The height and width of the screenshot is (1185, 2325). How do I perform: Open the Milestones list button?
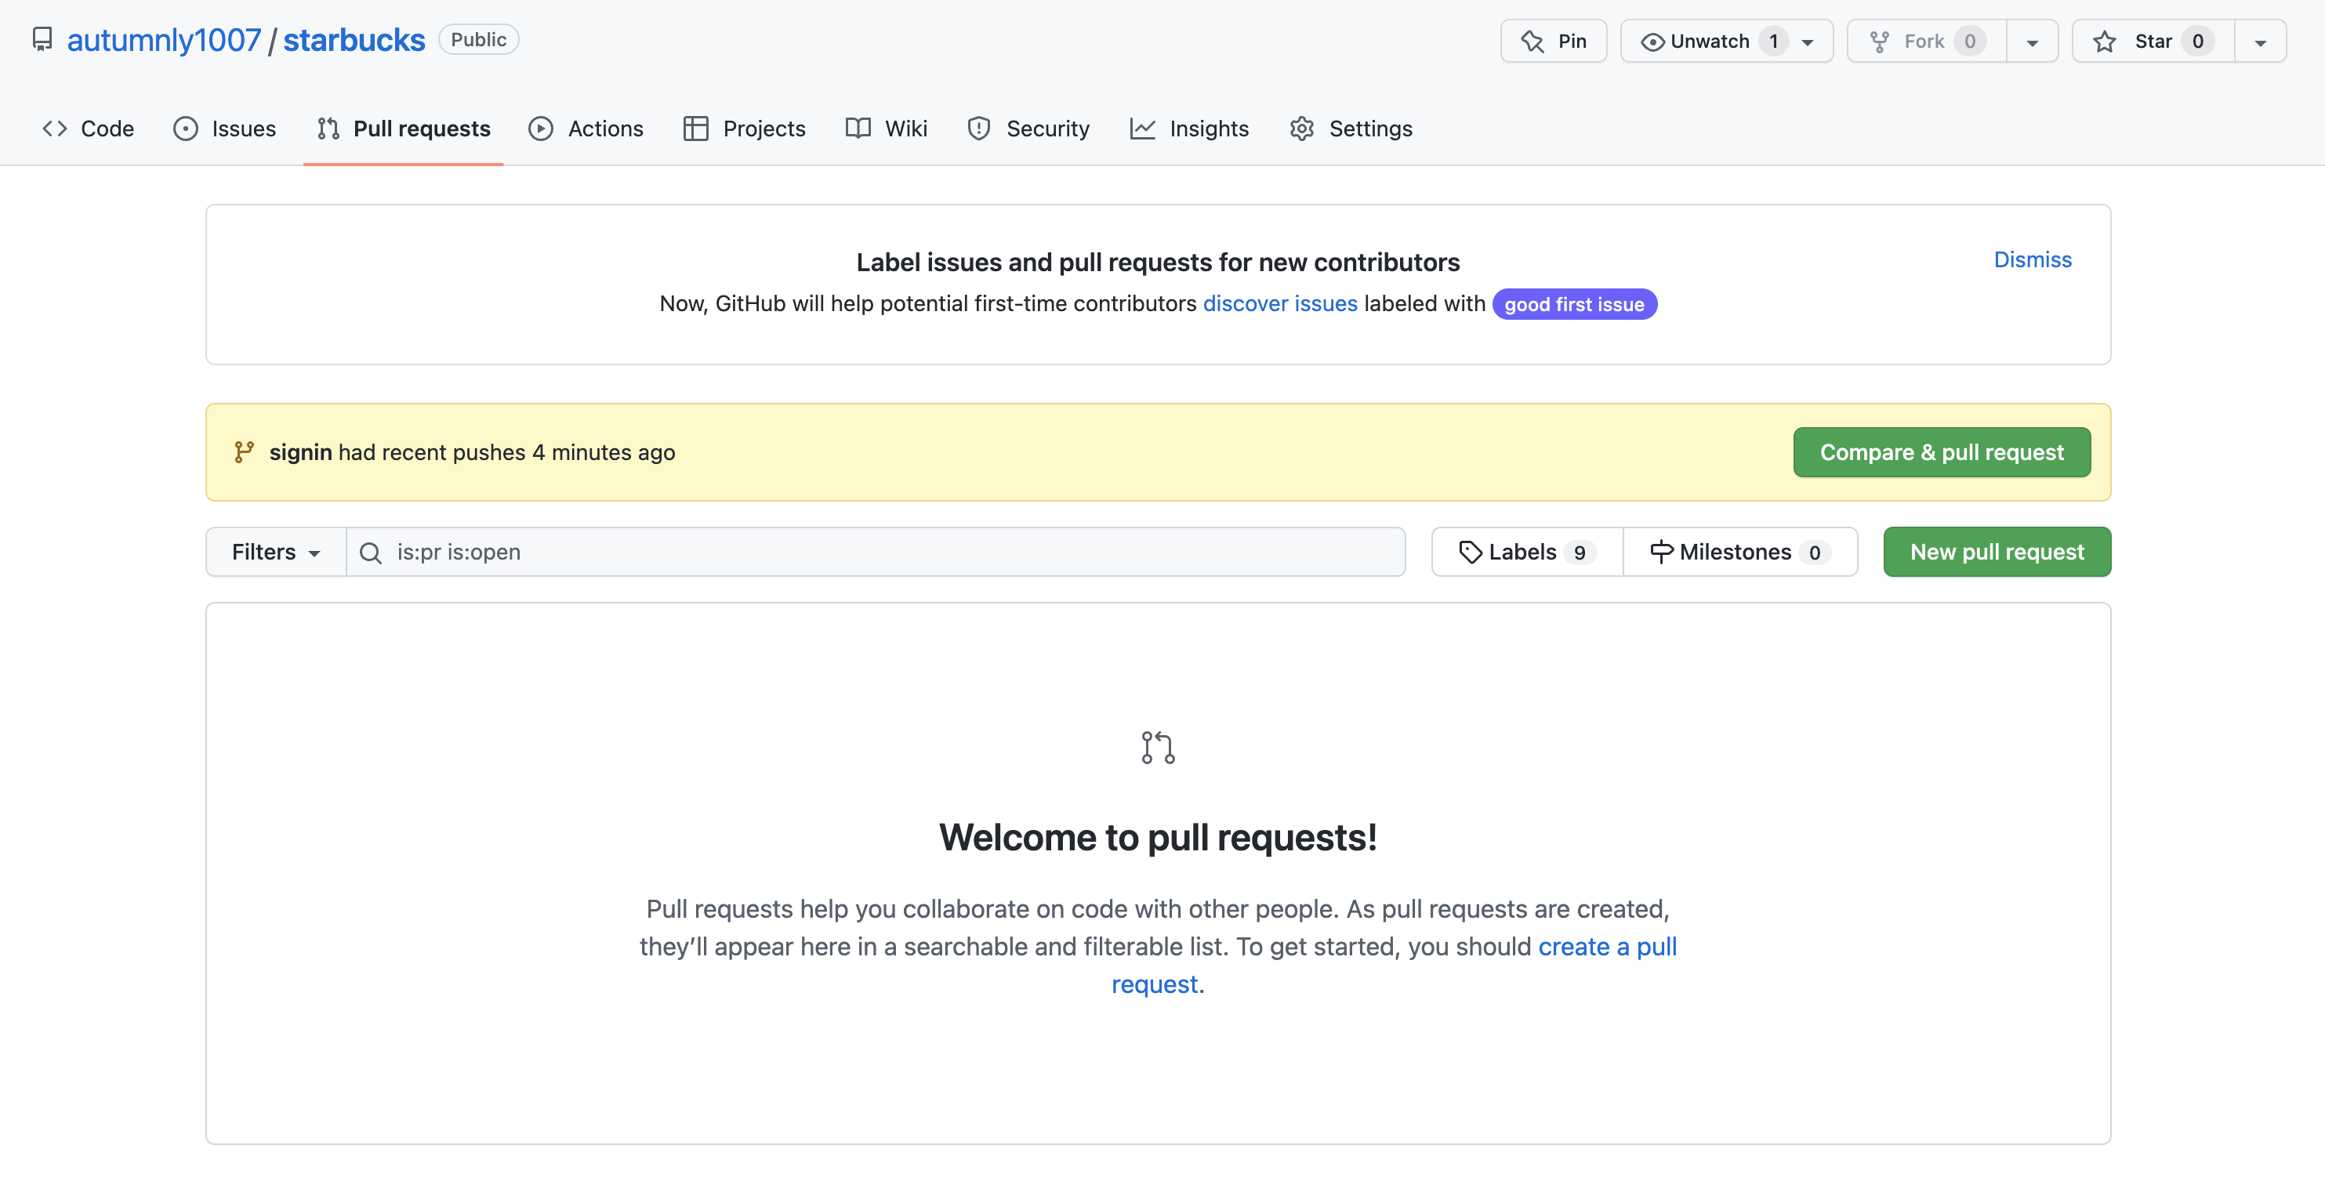coord(1740,553)
